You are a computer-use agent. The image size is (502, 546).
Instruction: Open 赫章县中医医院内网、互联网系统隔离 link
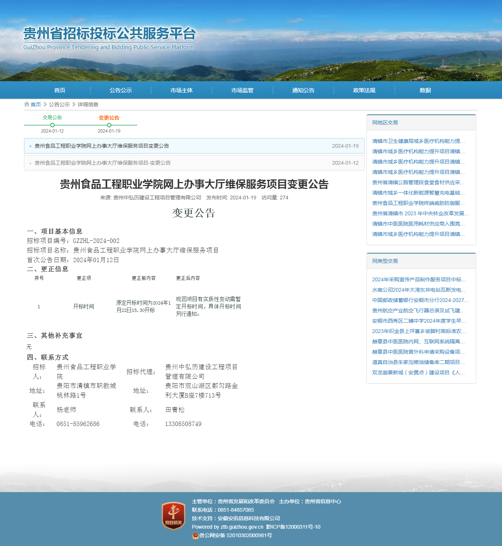point(419,341)
